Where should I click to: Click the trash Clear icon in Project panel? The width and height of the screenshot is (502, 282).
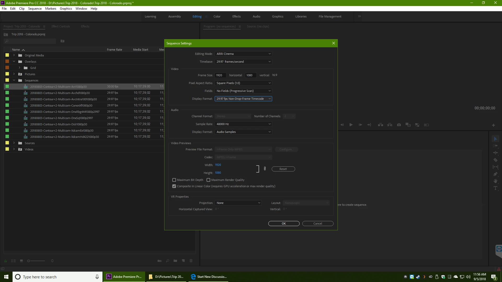191,261
